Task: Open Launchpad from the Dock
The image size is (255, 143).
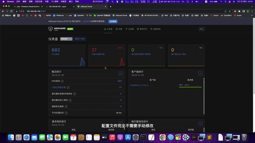Action: pos(19,137)
